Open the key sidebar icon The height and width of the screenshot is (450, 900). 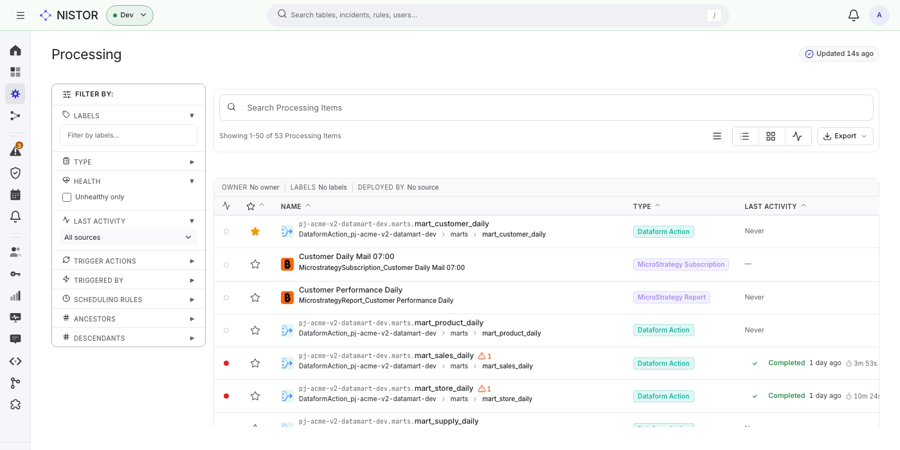pyautogui.click(x=15, y=274)
